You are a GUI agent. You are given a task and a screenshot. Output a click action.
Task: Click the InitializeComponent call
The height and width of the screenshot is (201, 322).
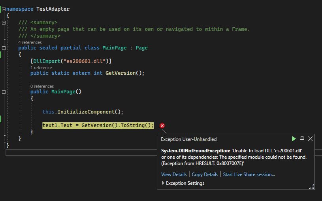(86, 112)
